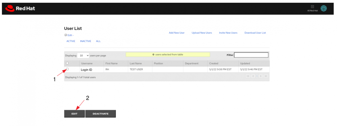Check the select-all users header checkbox
This screenshot has width=337, height=126.
pyautogui.click(x=67, y=63)
